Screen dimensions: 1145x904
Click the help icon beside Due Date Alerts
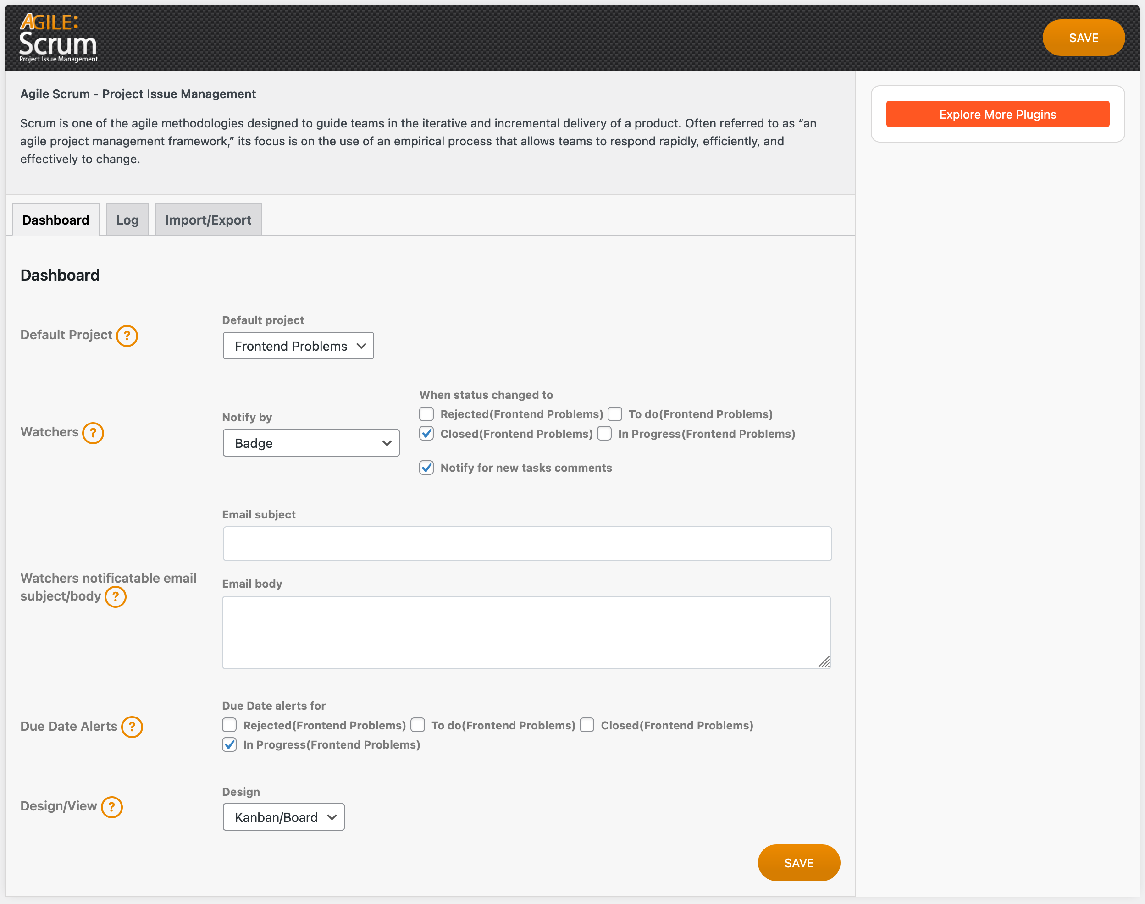(132, 727)
